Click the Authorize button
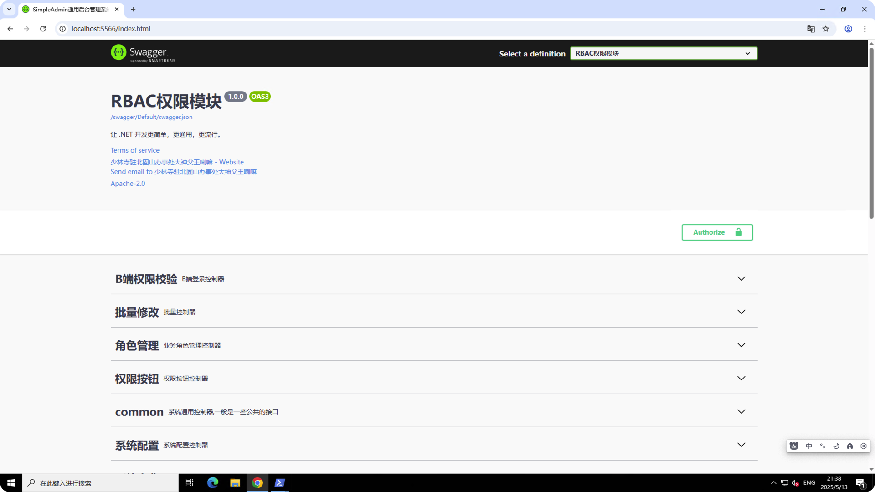The image size is (875, 492). click(717, 232)
